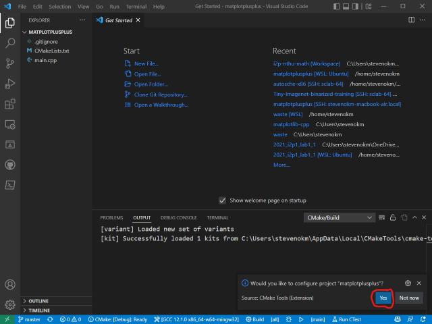Close the bottom panel

(x=424, y=217)
